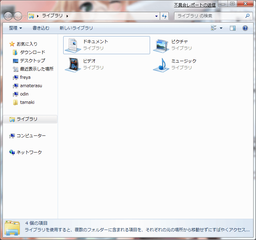
Task: Select 最近表示した場所 in favorites
Action: [36, 69]
